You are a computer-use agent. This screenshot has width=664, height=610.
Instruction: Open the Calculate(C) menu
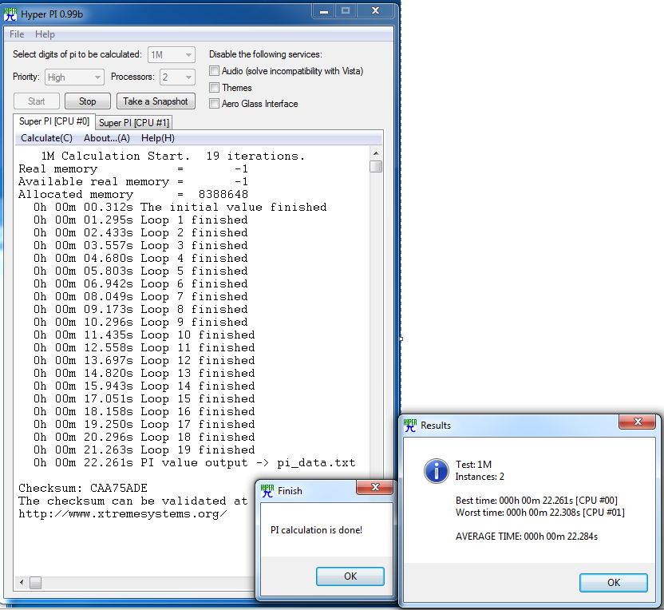(45, 137)
